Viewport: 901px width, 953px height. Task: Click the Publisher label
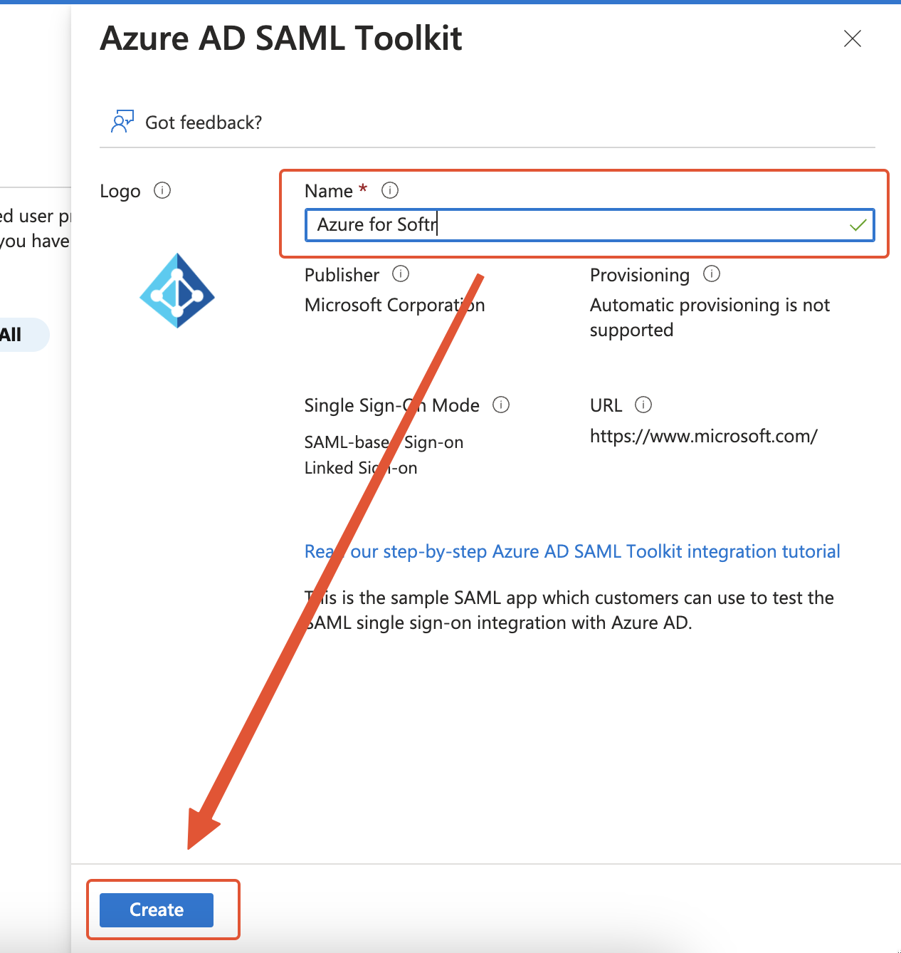tap(342, 275)
